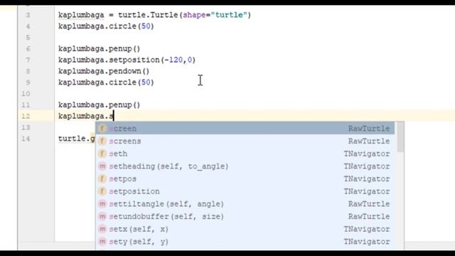Click 'setposition(-120,0)' on line 7

(152, 60)
